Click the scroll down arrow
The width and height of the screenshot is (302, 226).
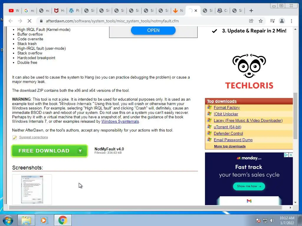(295, 202)
